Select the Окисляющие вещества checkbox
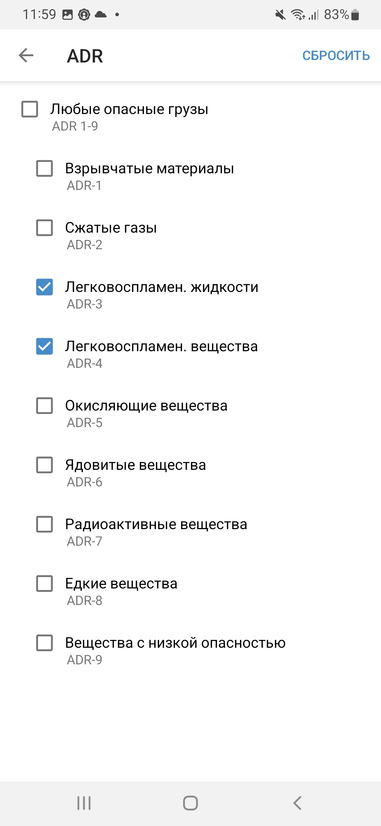 coord(45,406)
